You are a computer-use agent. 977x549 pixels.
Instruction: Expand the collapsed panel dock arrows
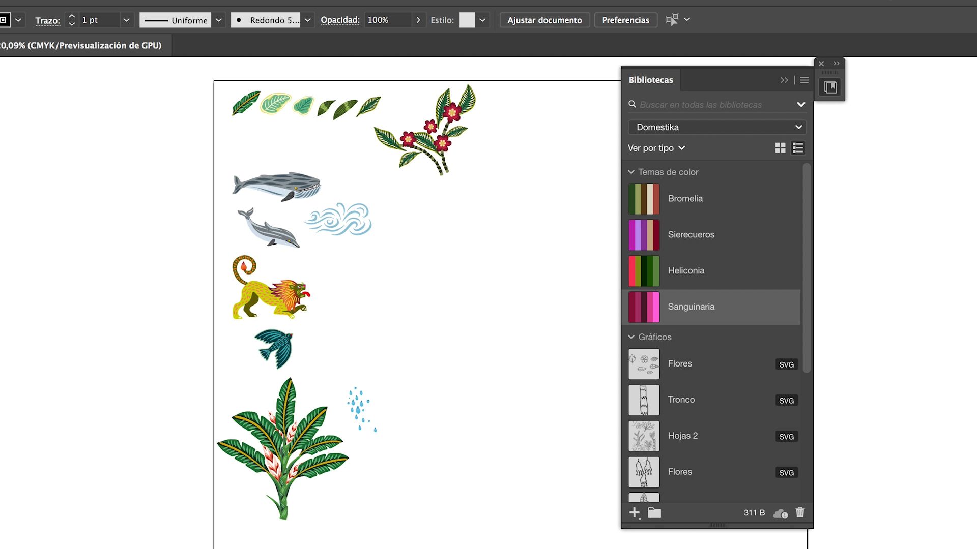click(836, 64)
